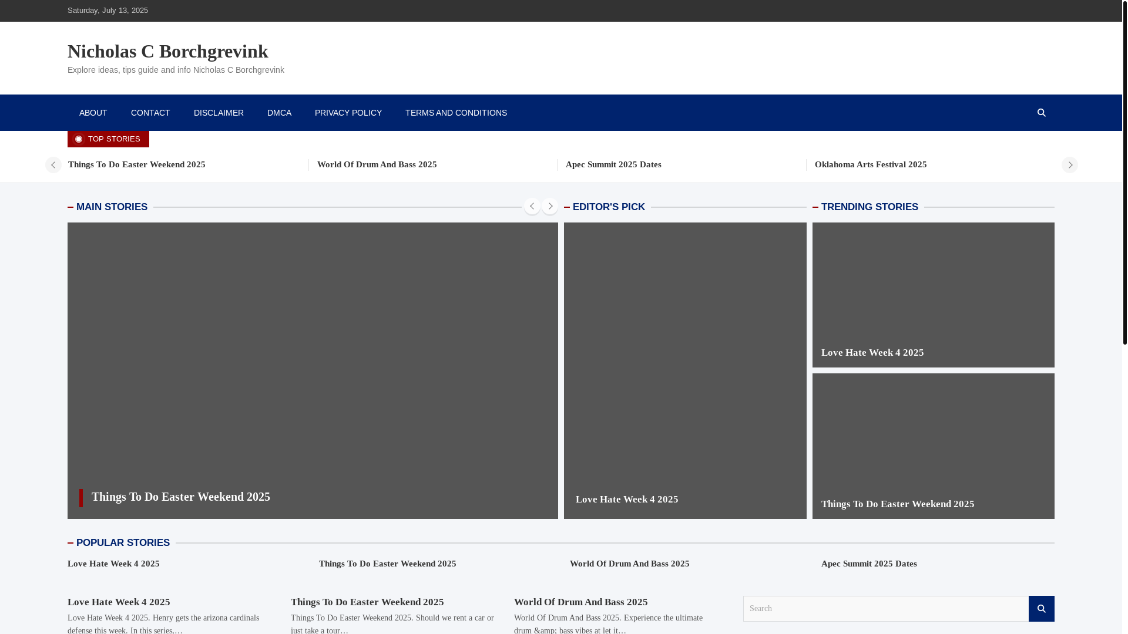Open ticker story Oklahoma Arts Festival 2025

(x=871, y=164)
